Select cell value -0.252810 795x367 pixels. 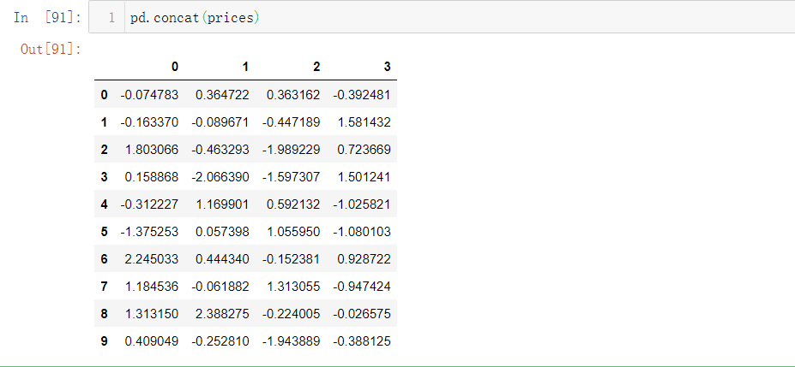click(220, 341)
